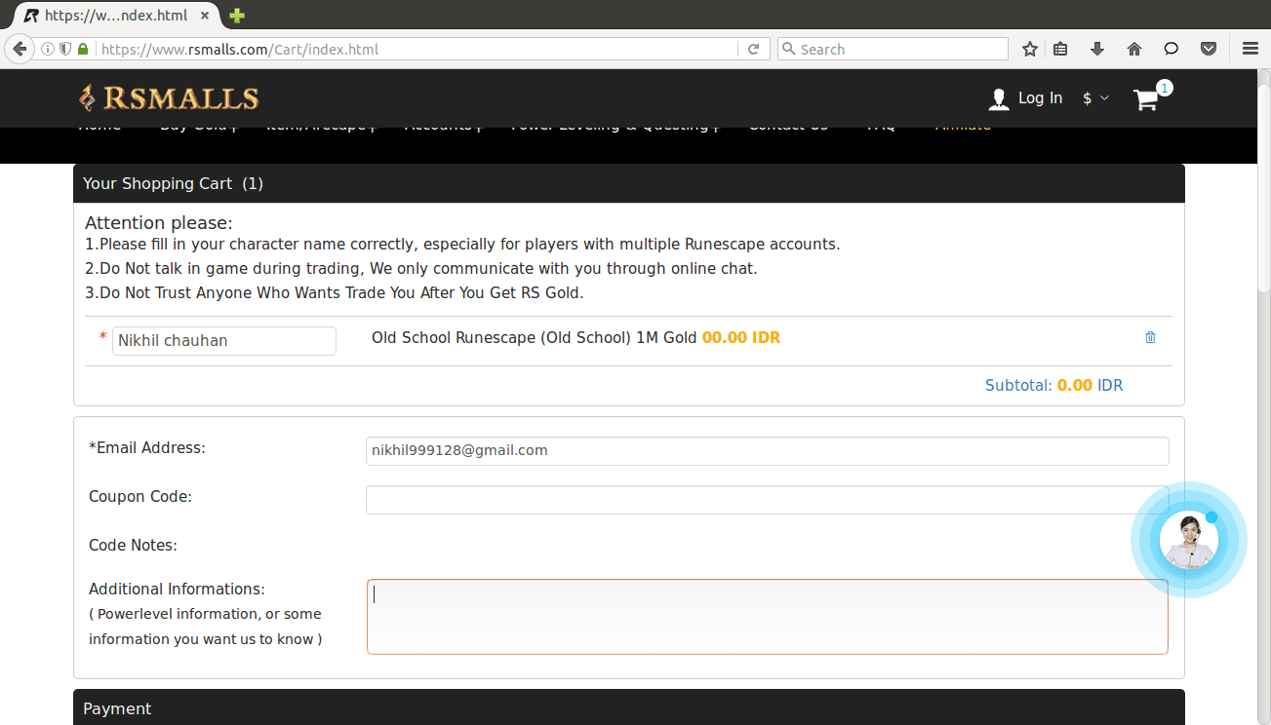Click the user account icon next to Log In
The image size is (1271, 725).
(998, 98)
